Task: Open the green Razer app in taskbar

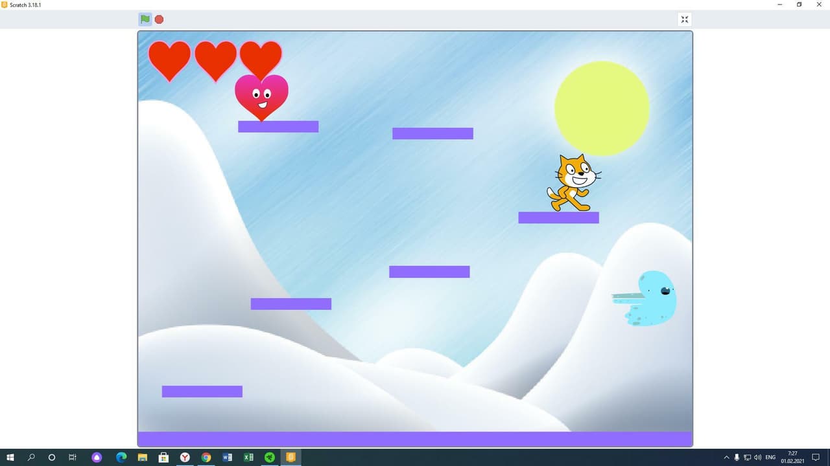Action: (x=270, y=458)
